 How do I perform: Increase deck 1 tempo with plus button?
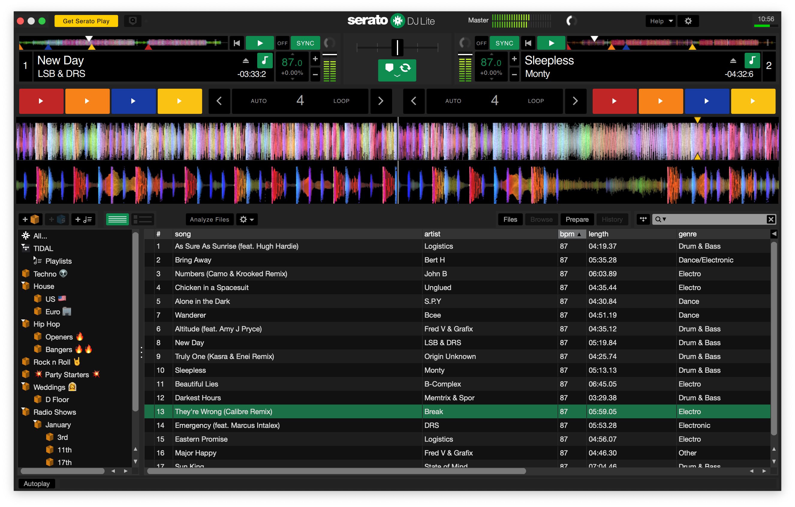[x=315, y=59]
